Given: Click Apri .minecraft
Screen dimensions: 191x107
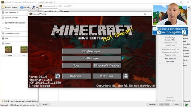Looking at the screenshot, I should coord(170,59).
